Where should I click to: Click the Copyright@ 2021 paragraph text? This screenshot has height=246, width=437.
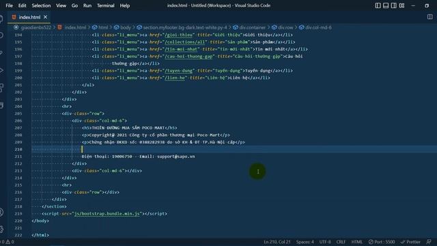coord(154,135)
